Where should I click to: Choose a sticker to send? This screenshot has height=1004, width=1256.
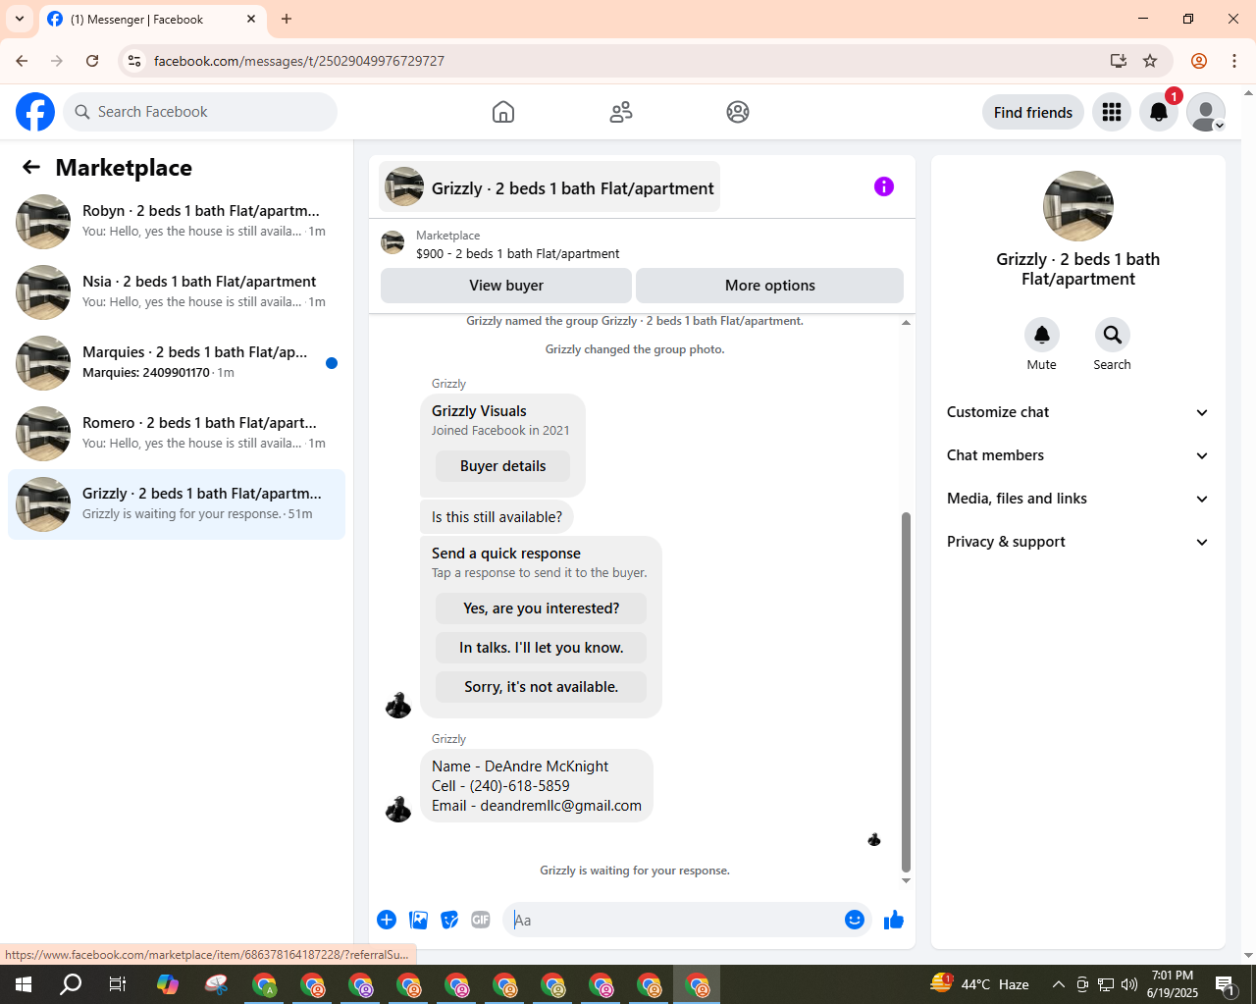pyautogui.click(x=449, y=920)
